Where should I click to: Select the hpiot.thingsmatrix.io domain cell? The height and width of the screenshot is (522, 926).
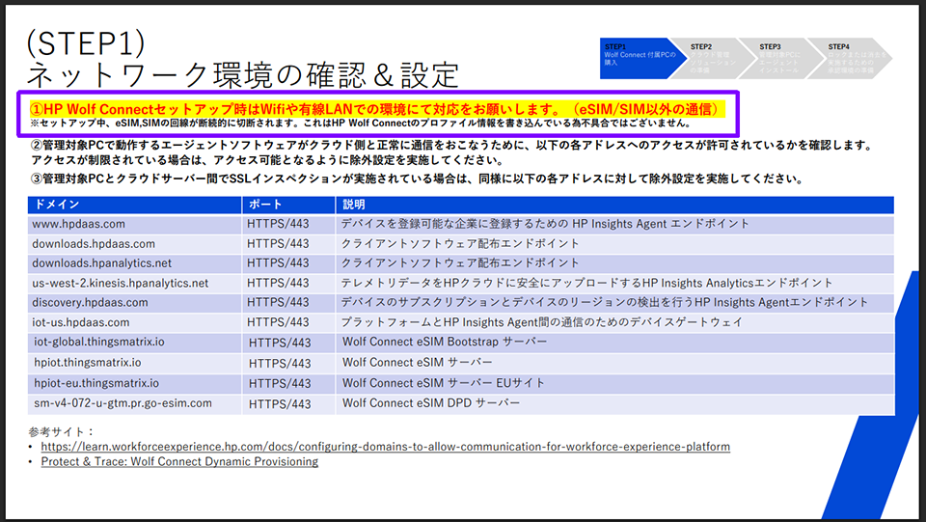tap(135, 363)
